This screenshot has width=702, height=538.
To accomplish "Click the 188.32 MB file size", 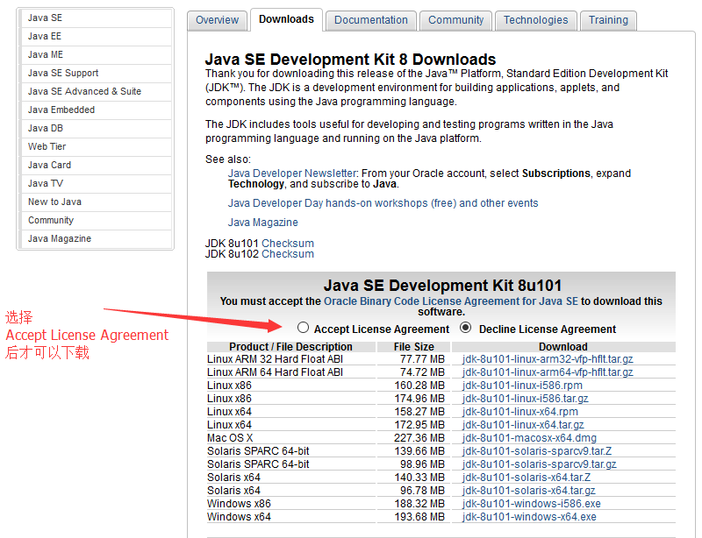I will [x=419, y=504].
